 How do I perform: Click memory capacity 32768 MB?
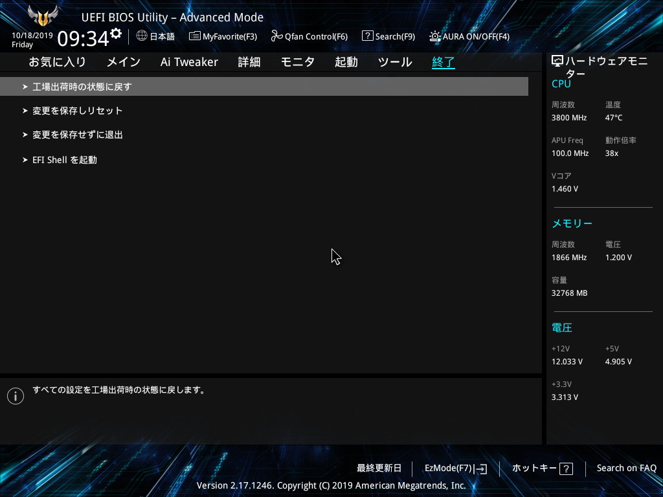569,293
